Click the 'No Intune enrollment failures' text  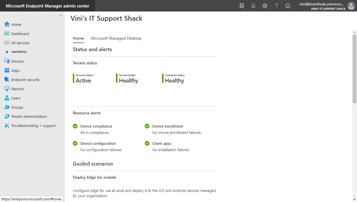tap(176, 132)
